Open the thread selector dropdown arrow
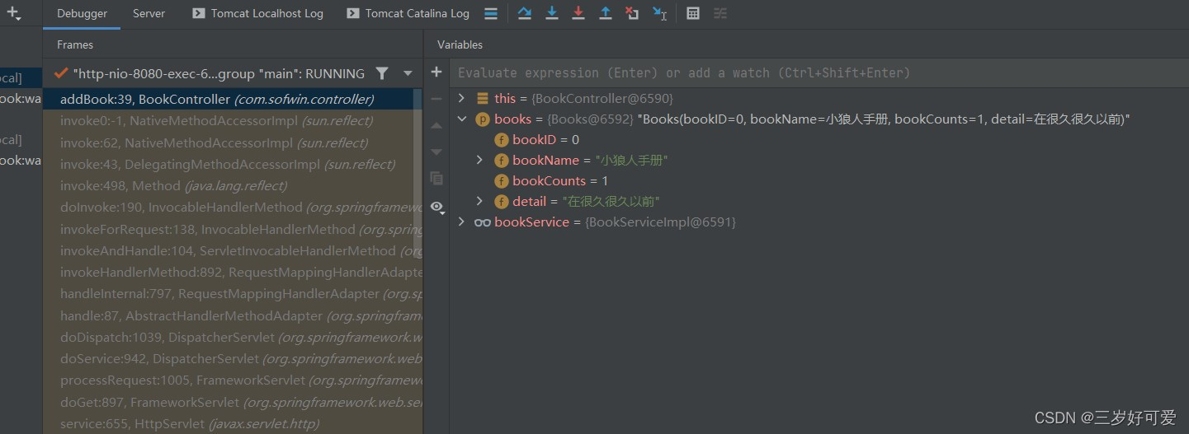1189x434 pixels. coord(408,73)
